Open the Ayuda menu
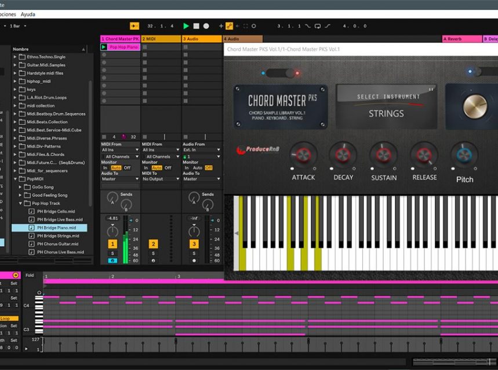Image resolution: width=498 pixels, height=370 pixels. (28, 14)
